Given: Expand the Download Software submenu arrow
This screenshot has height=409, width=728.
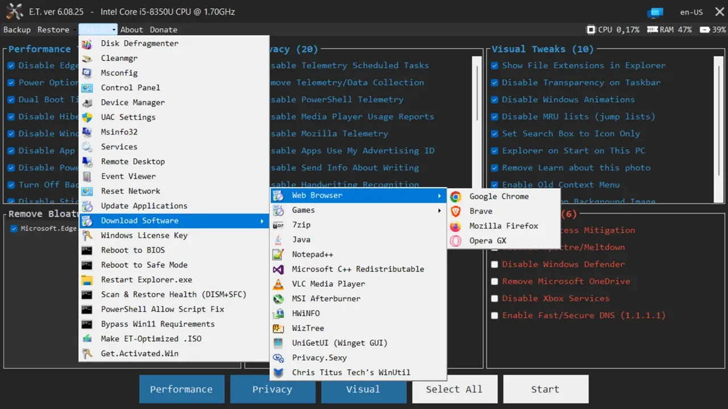Looking at the screenshot, I should [262, 221].
